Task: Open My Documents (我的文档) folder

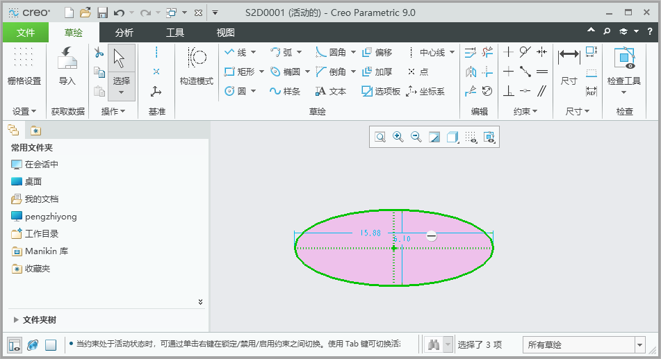Action: (35, 199)
